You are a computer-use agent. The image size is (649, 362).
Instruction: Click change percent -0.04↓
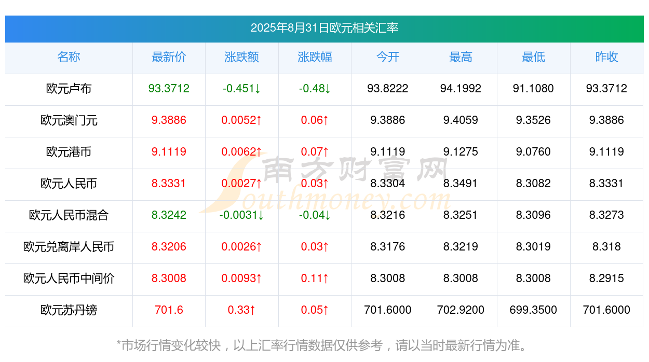(315, 215)
